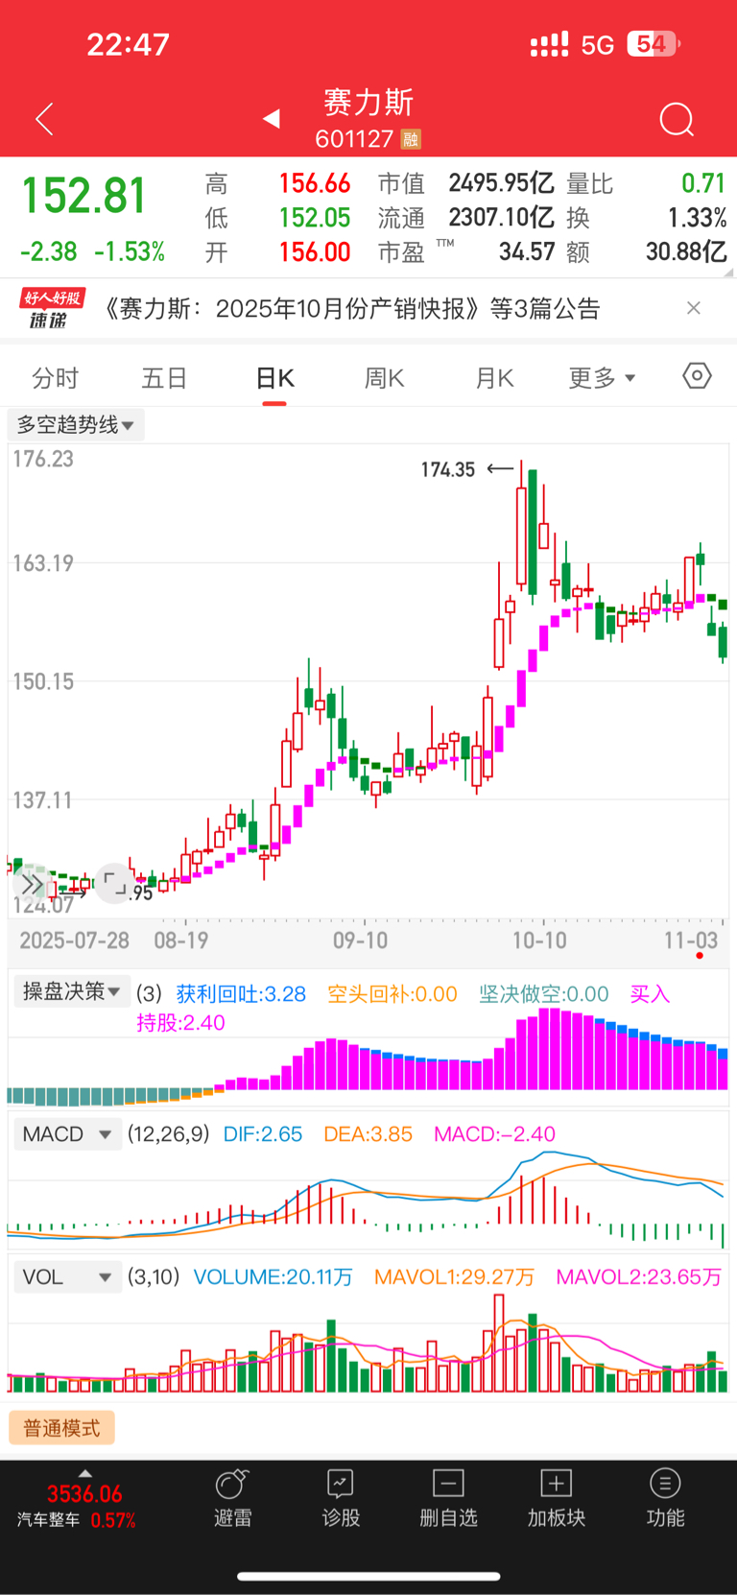Tap the stock name 赛力斯 title
The width and height of the screenshot is (737, 1595).
pos(368,103)
